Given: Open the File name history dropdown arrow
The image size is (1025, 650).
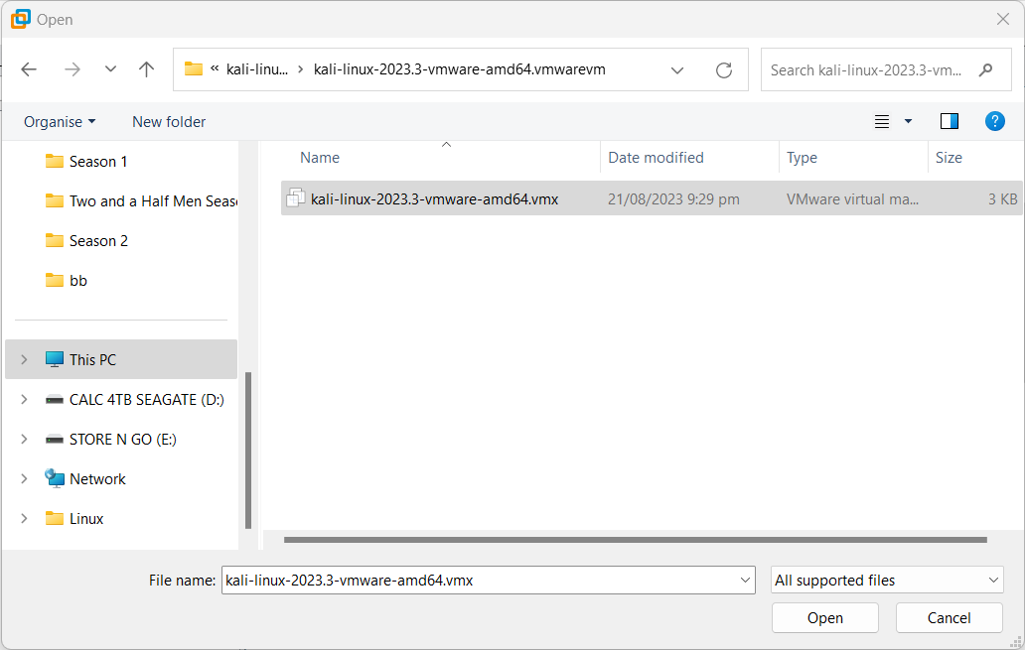Looking at the screenshot, I should 745,581.
